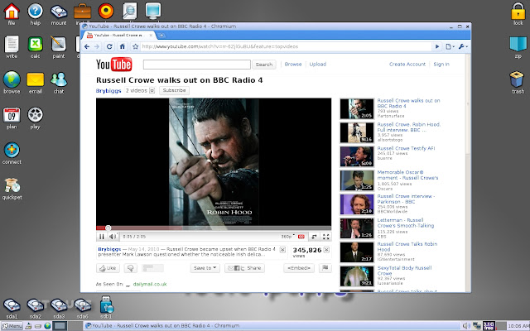
Task: Bookmark page with star icon
Action: coord(135,46)
